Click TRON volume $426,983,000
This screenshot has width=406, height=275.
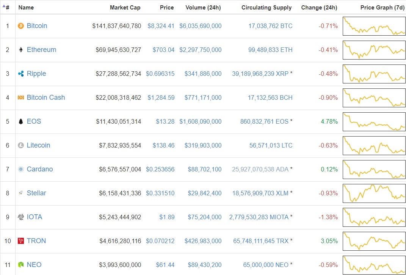point(203,241)
